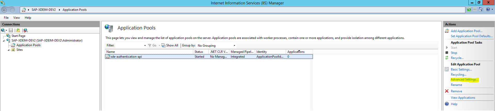Open the Help menu
This screenshot has width=495, height=111.
(28, 18)
